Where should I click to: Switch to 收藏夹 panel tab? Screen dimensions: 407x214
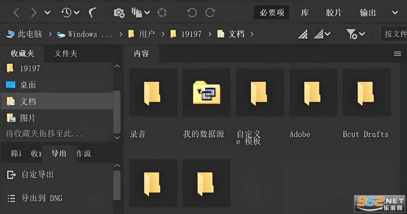(22, 54)
